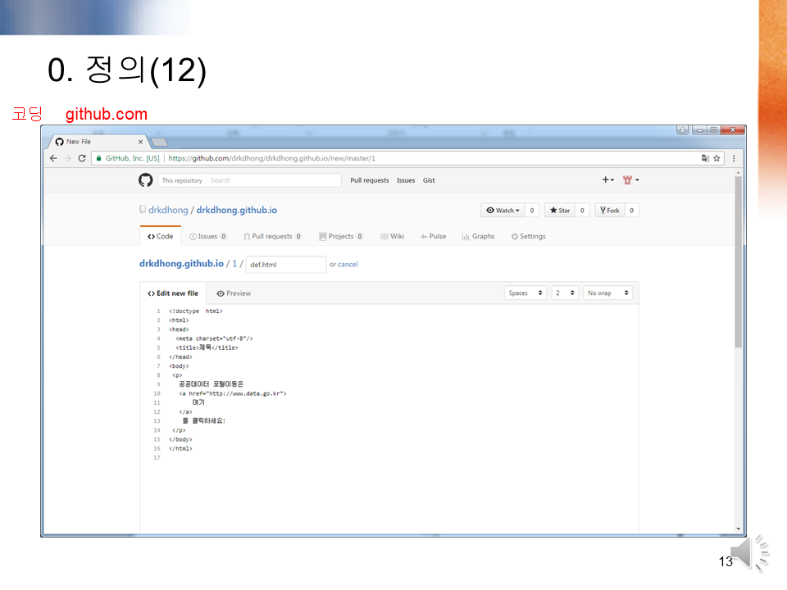Click the href http://www.data.go.kr code line
This screenshot has height=590, width=787.
tap(233, 393)
